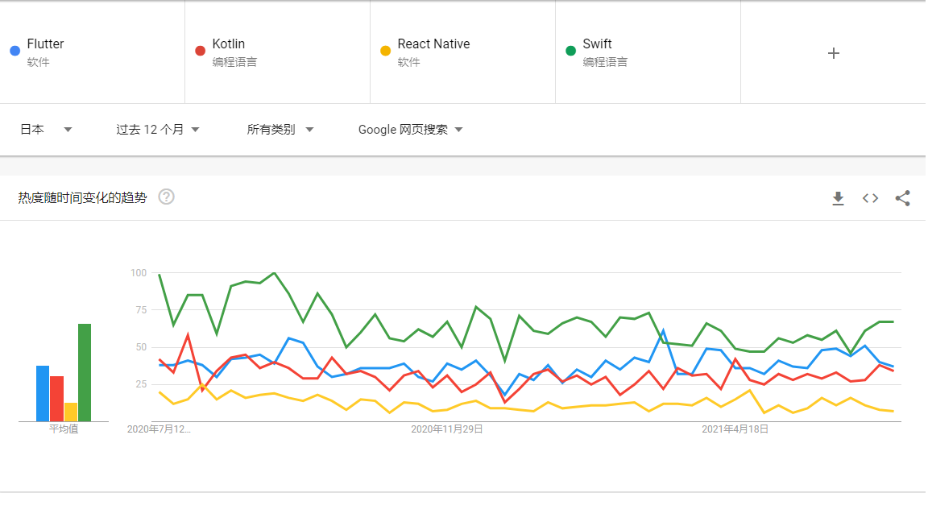Click the blue Flutter color dot
Screen dimensions: 928x522
pyautogui.click(x=15, y=51)
